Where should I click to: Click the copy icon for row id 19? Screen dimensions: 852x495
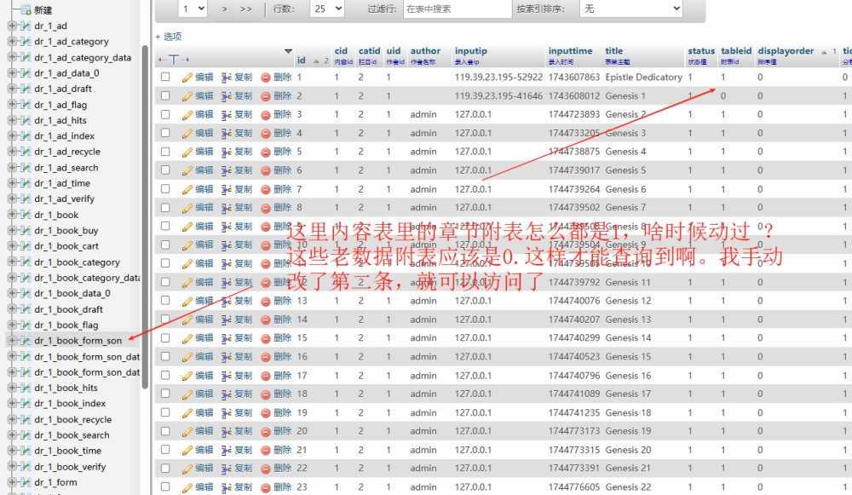pos(227,413)
